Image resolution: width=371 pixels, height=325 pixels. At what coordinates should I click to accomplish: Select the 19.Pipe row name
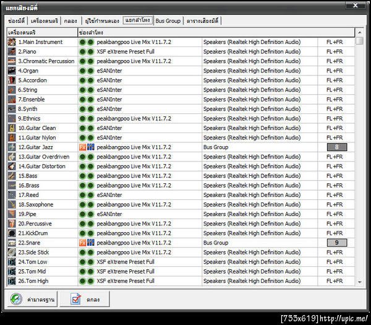pyautogui.click(x=27, y=214)
